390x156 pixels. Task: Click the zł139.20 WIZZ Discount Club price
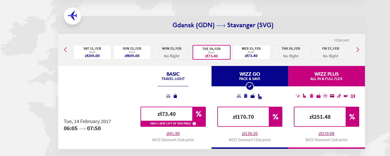250,134
